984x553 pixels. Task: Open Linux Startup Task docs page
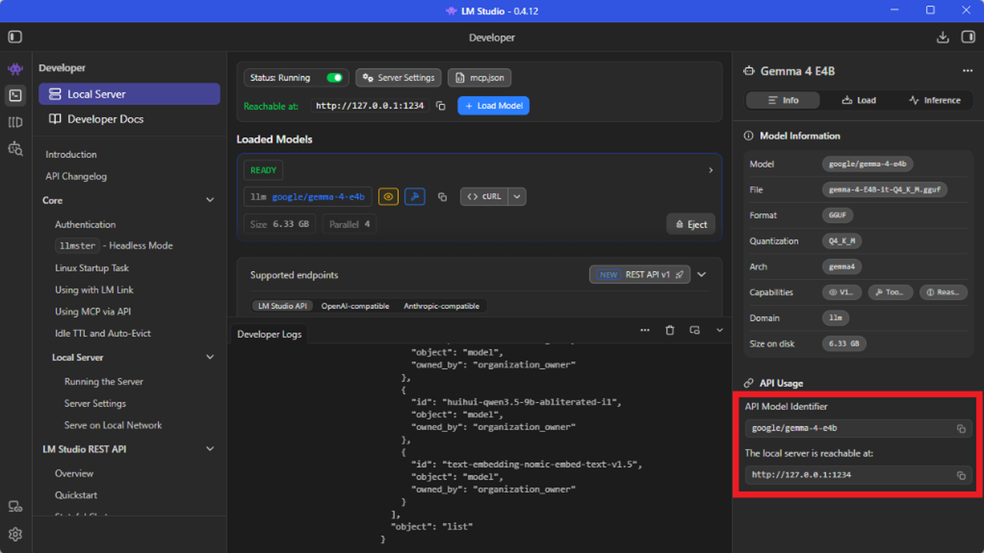(92, 268)
